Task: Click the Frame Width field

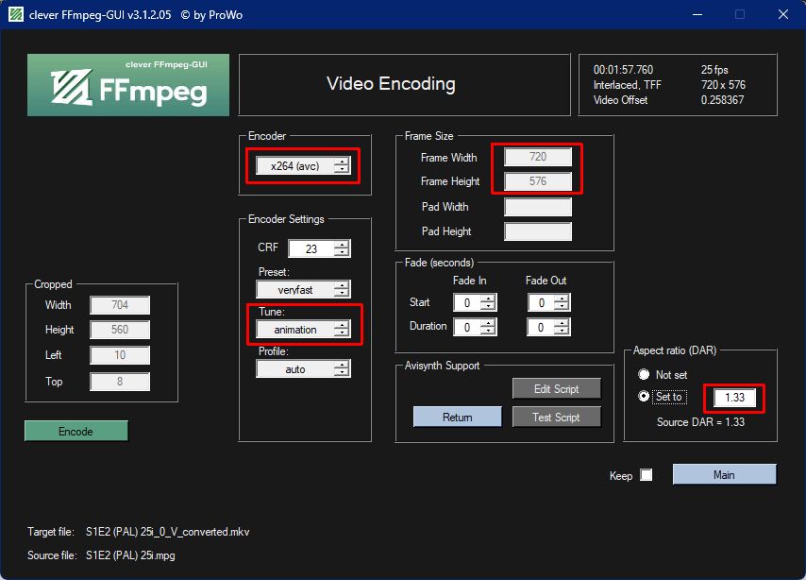Action: click(538, 157)
